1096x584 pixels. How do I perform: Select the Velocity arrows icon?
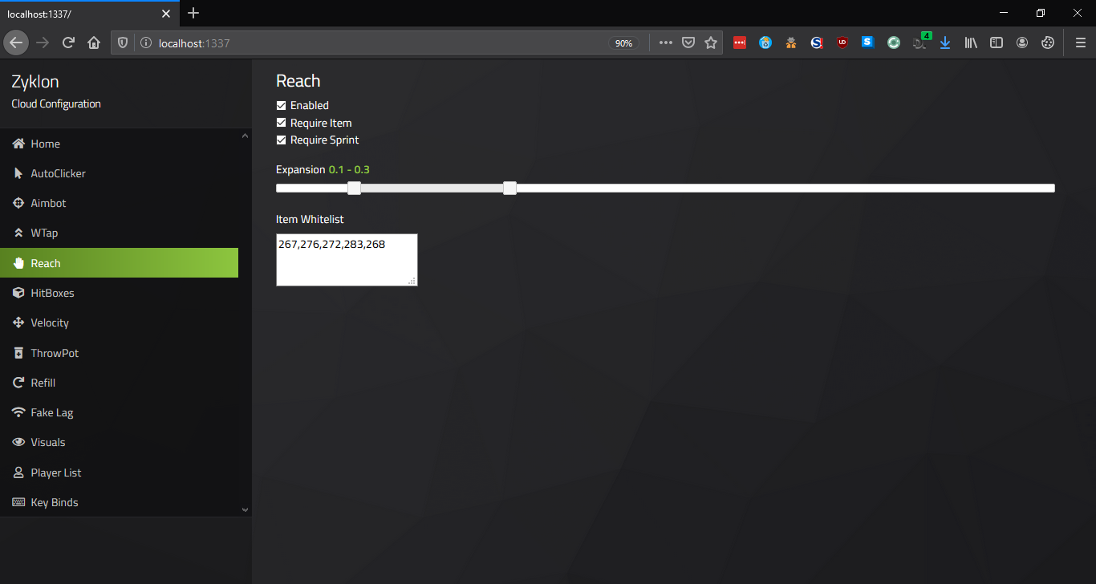click(x=18, y=322)
